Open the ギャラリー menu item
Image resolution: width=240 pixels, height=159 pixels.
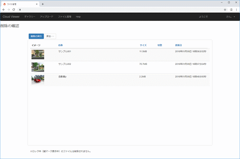pos(30,17)
